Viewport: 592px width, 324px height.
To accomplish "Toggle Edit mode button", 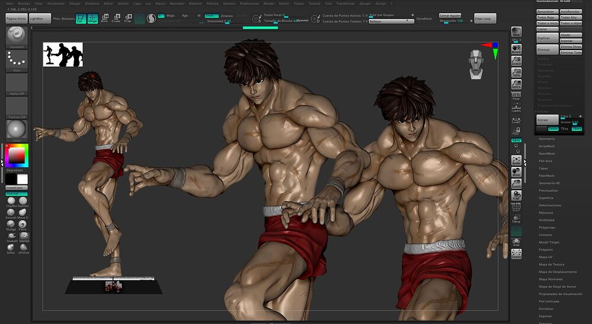I will pos(81,18).
